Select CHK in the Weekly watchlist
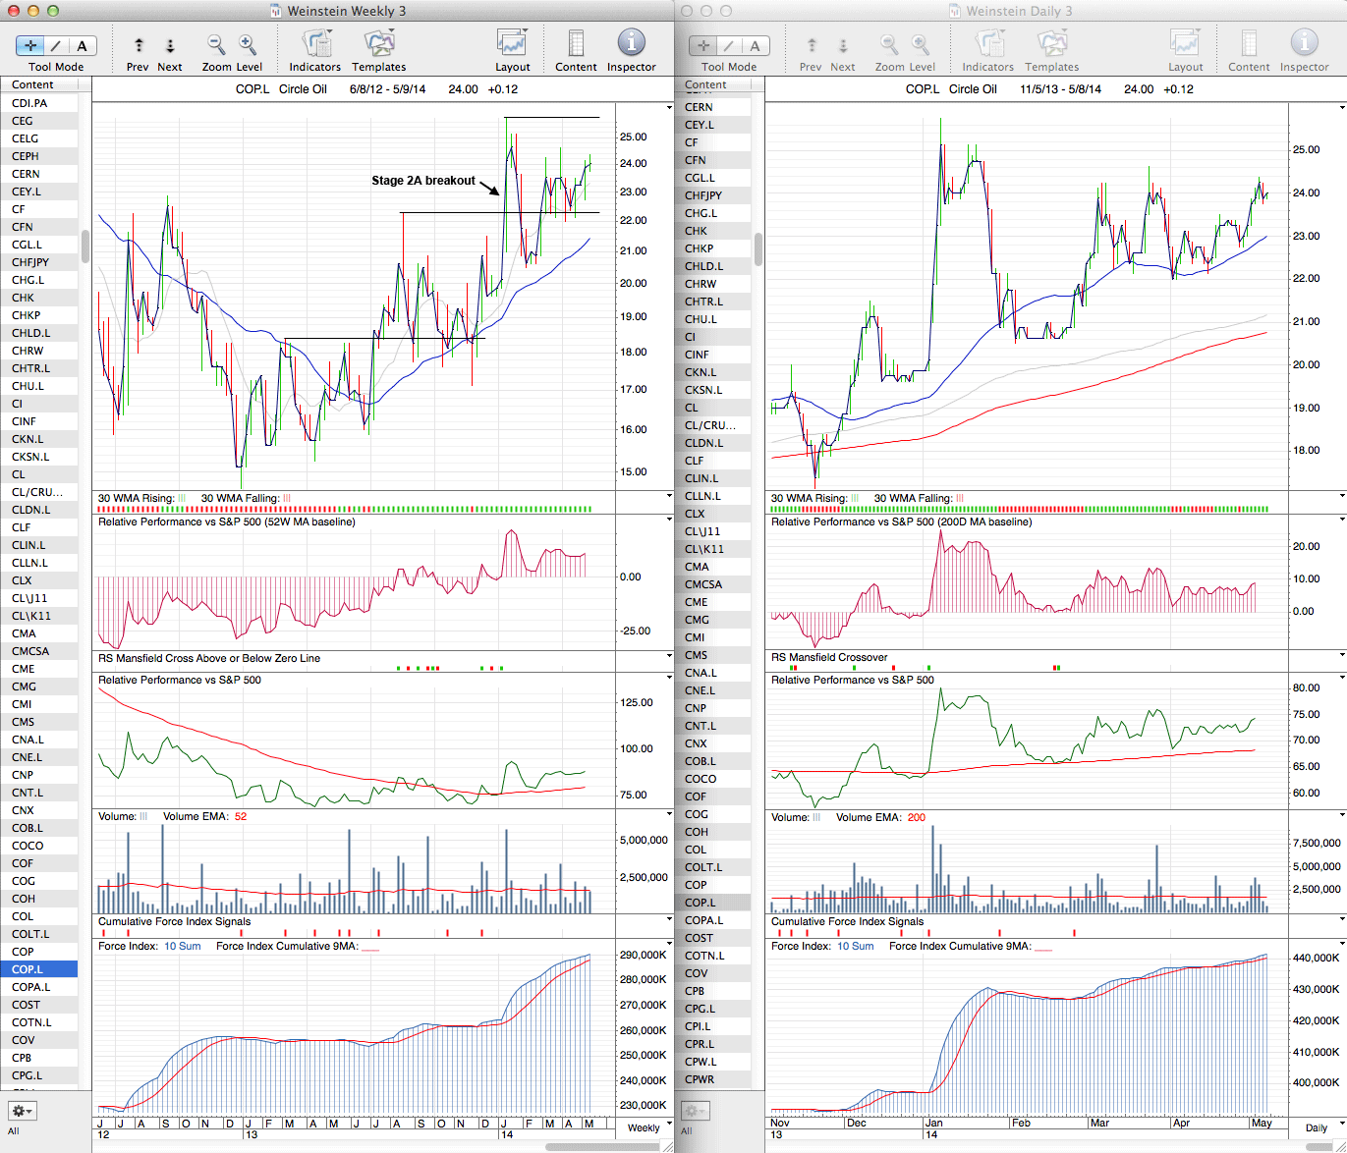 [24, 298]
